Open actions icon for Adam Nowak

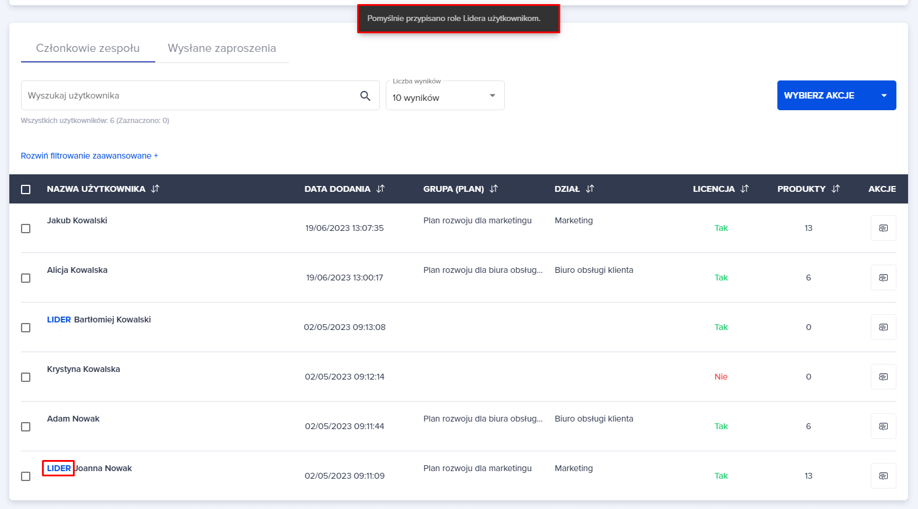(883, 426)
